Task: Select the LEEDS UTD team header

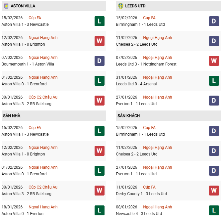Action: (x=136, y=6)
